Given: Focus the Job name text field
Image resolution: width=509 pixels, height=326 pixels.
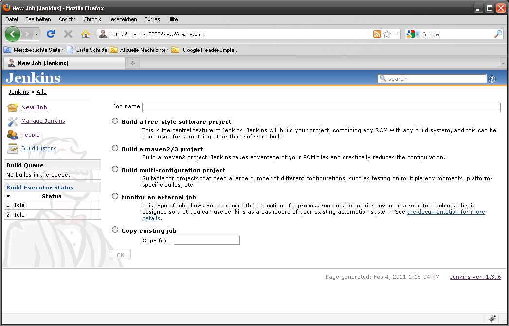Looking at the screenshot, I should click(321, 107).
